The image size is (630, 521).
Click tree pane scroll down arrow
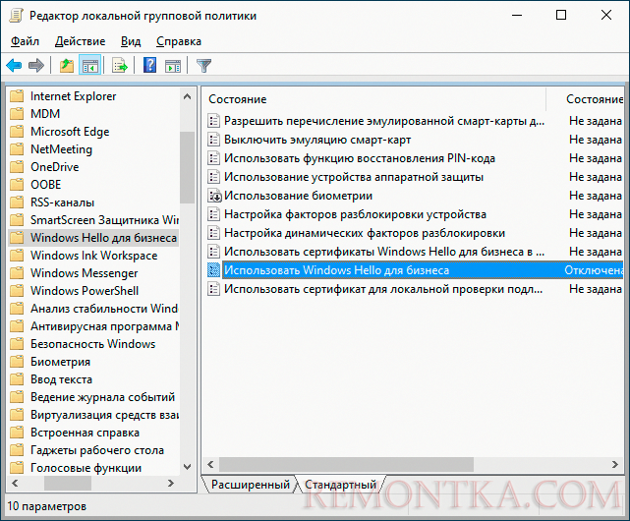187,467
